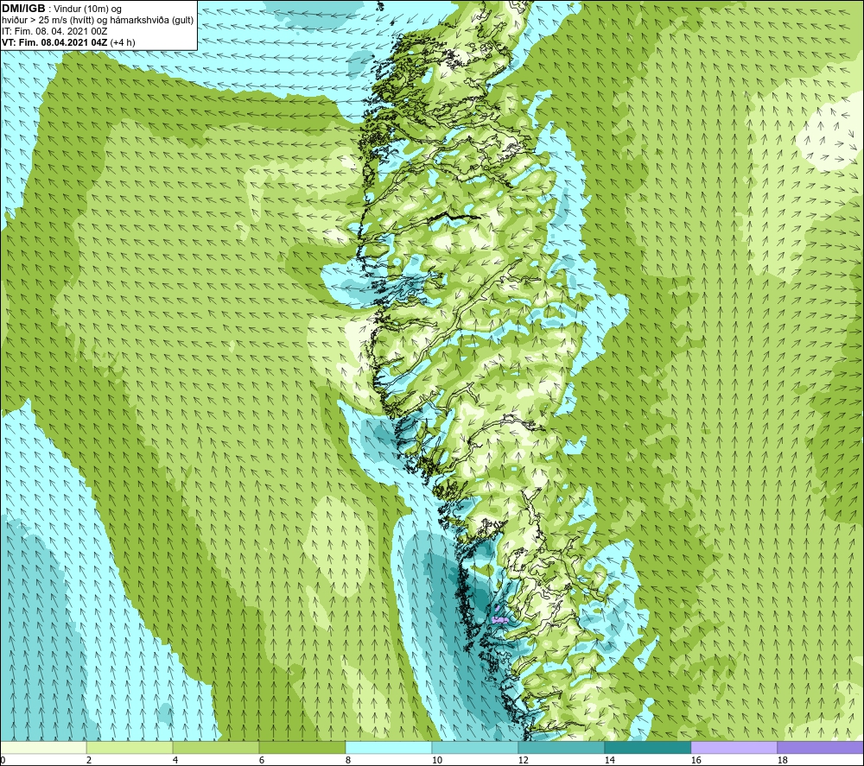Click the 'VT: Fim. 08.04.2021 04Z' valid time line
This screenshot has width=864, height=766.
coord(55,42)
